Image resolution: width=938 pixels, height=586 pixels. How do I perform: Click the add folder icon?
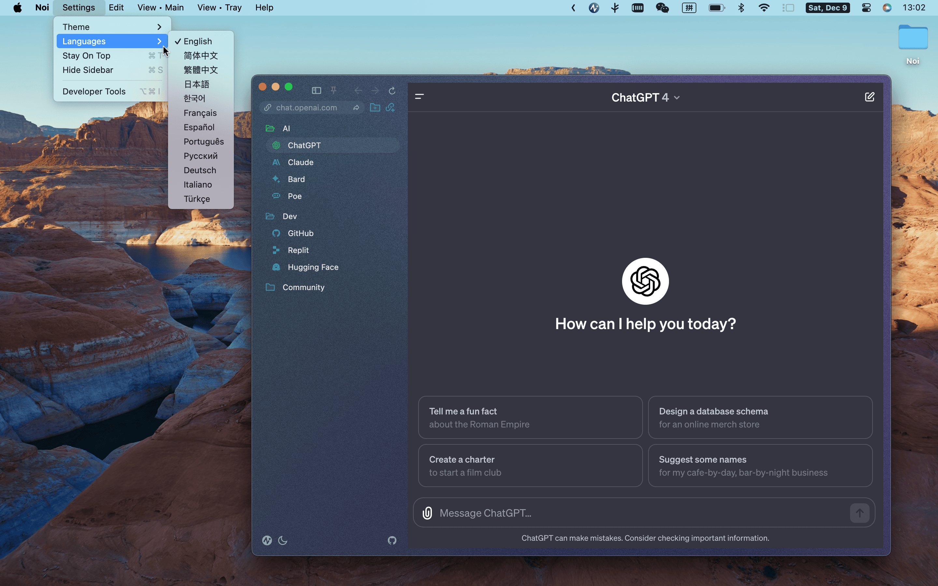click(x=375, y=107)
